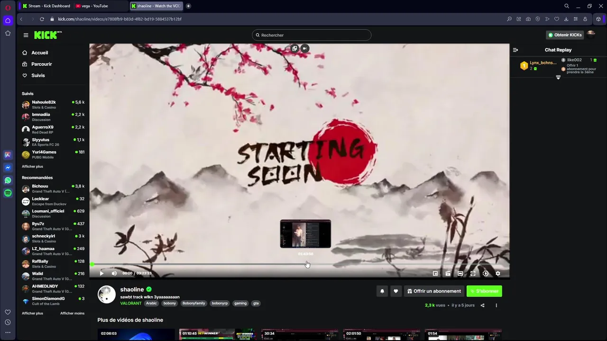
Task: Open recommended channel Bichouu
Action: coord(53,188)
